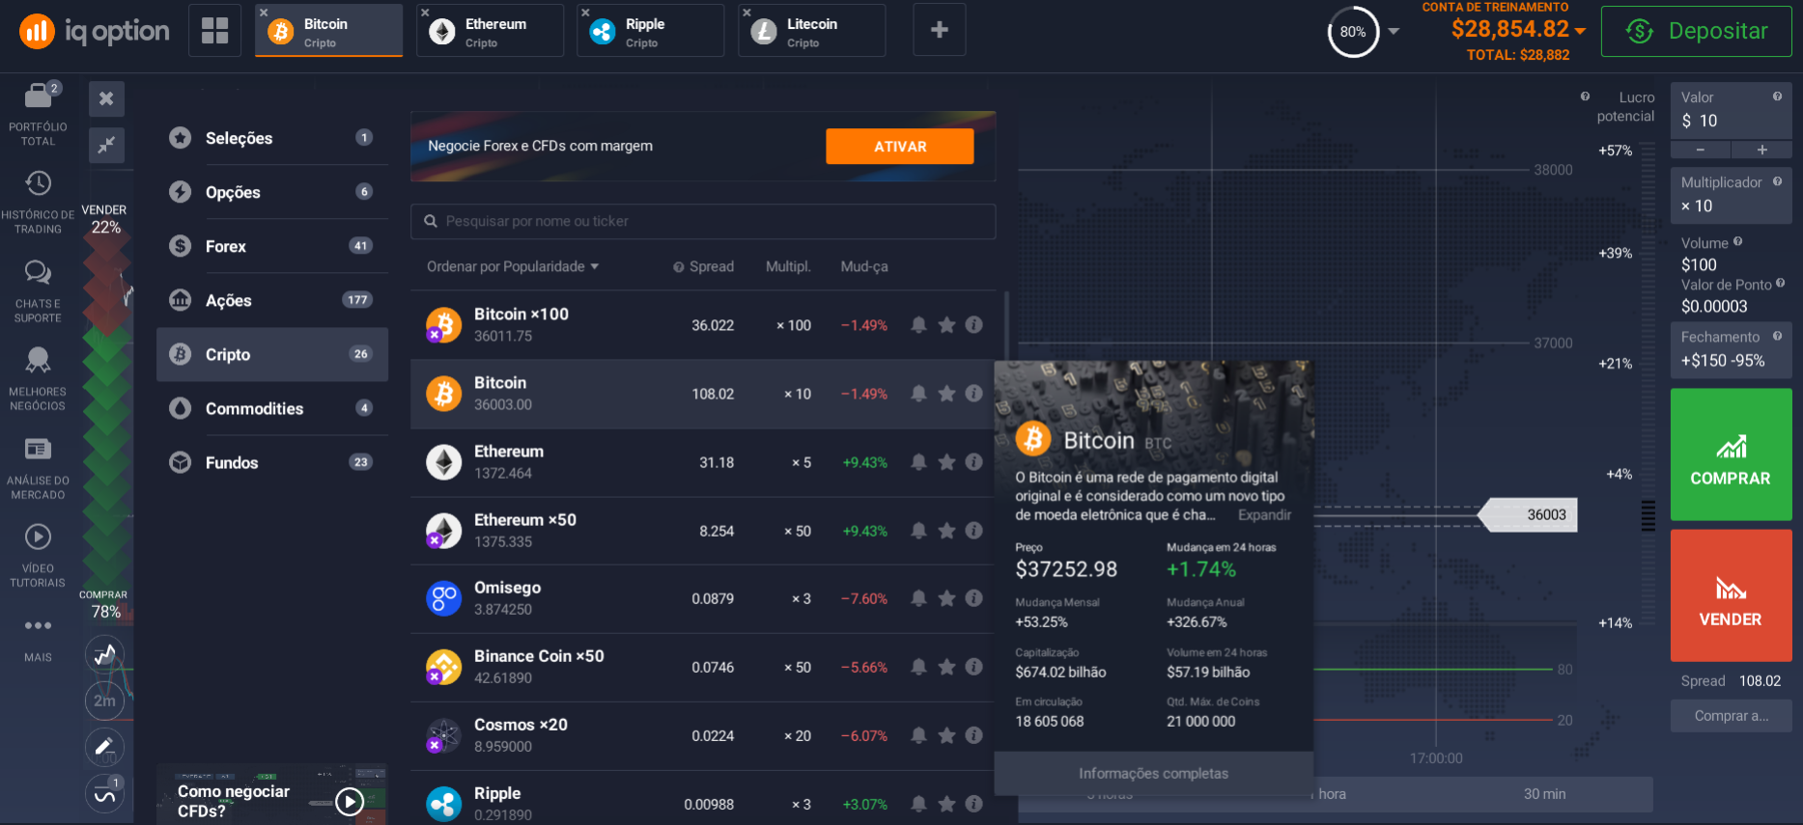Screen dimensions: 1803x825
Task: Favorite Ethereum ×50 with star
Action: click(x=946, y=531)
